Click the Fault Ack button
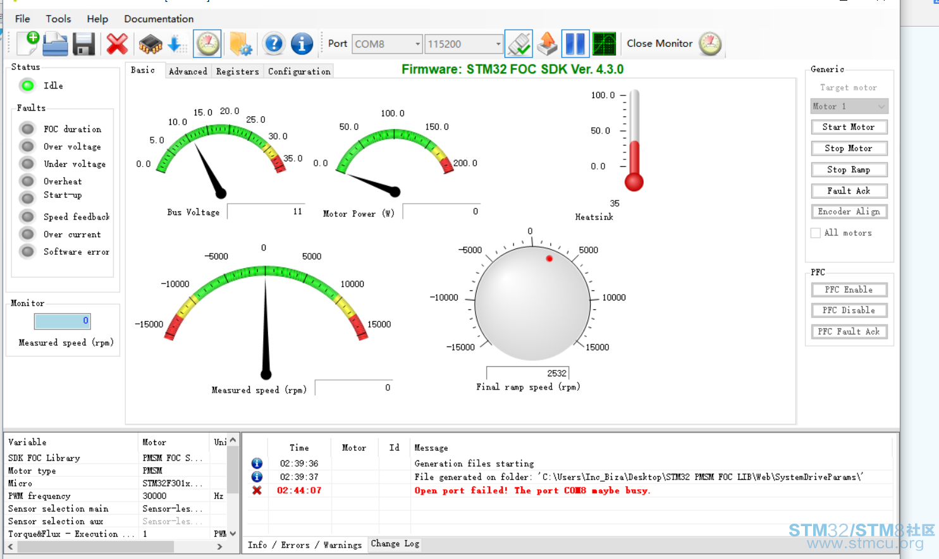 point(849,190)
